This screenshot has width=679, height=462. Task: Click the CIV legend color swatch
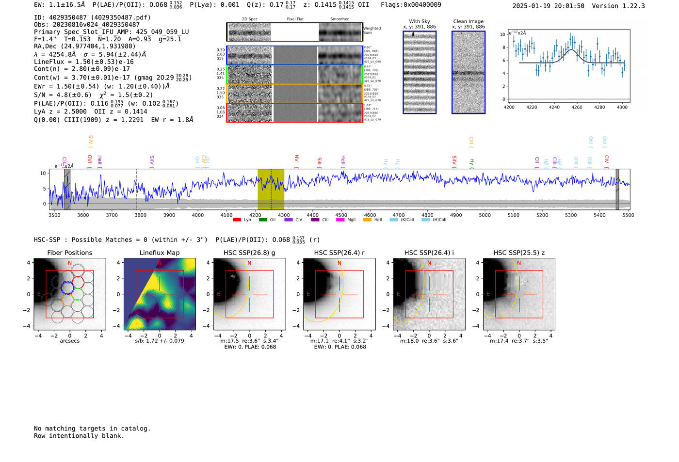pyautogui.click(x=289, y=220)
